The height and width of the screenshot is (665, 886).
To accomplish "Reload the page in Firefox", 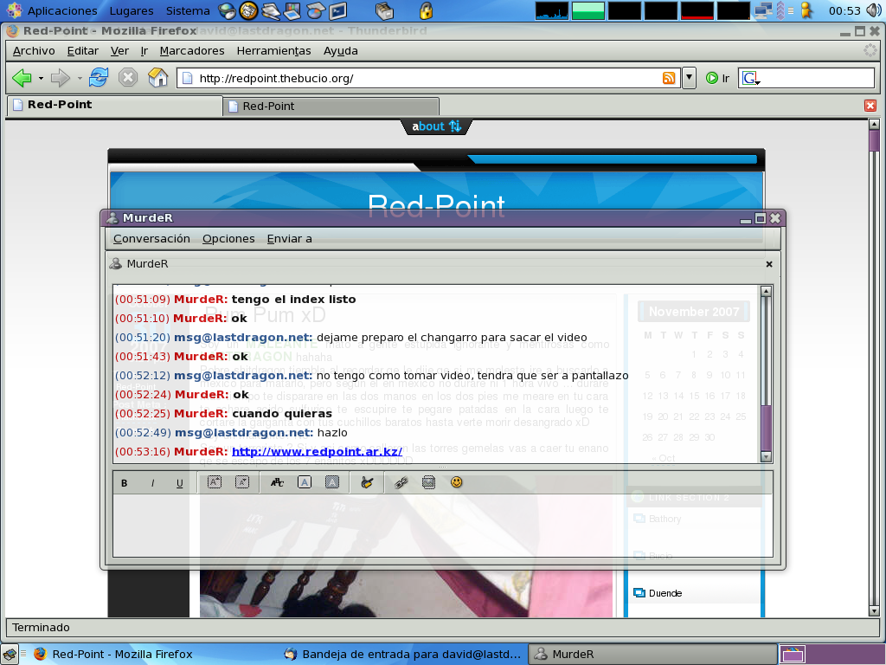I will (99, 78).
